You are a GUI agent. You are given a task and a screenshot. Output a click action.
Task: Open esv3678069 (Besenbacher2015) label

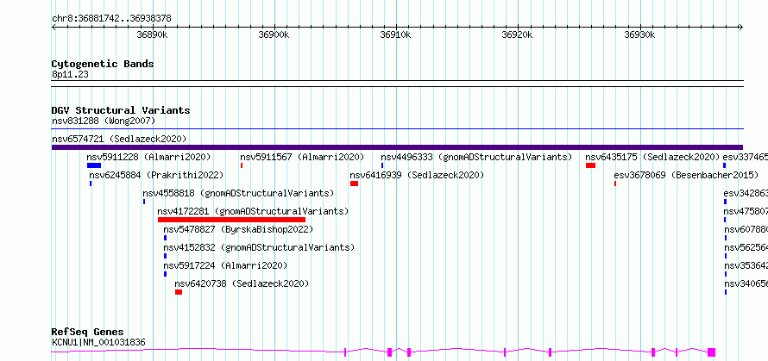pyautogui.click(x=686, y=175)
